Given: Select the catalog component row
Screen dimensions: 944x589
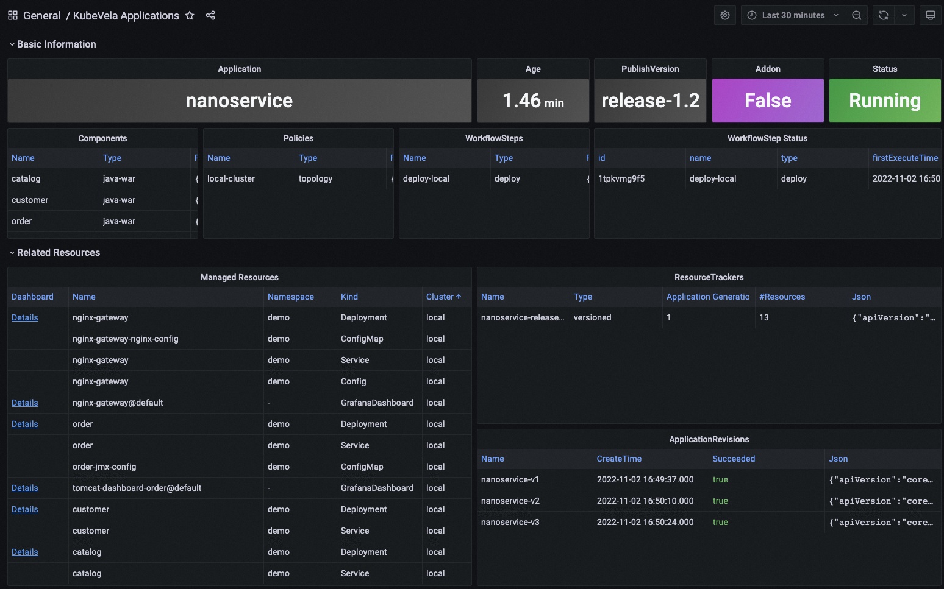Looking at the screenshot, I should (x=102, y=178).
